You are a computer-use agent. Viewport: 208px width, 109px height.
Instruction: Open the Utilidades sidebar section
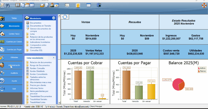coord(14,57)
